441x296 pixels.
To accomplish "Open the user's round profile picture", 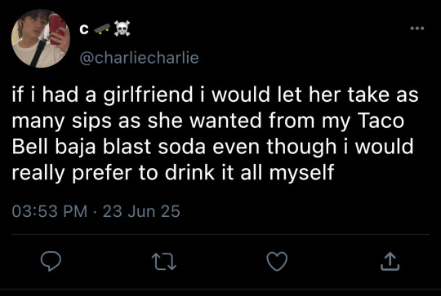I will coord(41,38).
